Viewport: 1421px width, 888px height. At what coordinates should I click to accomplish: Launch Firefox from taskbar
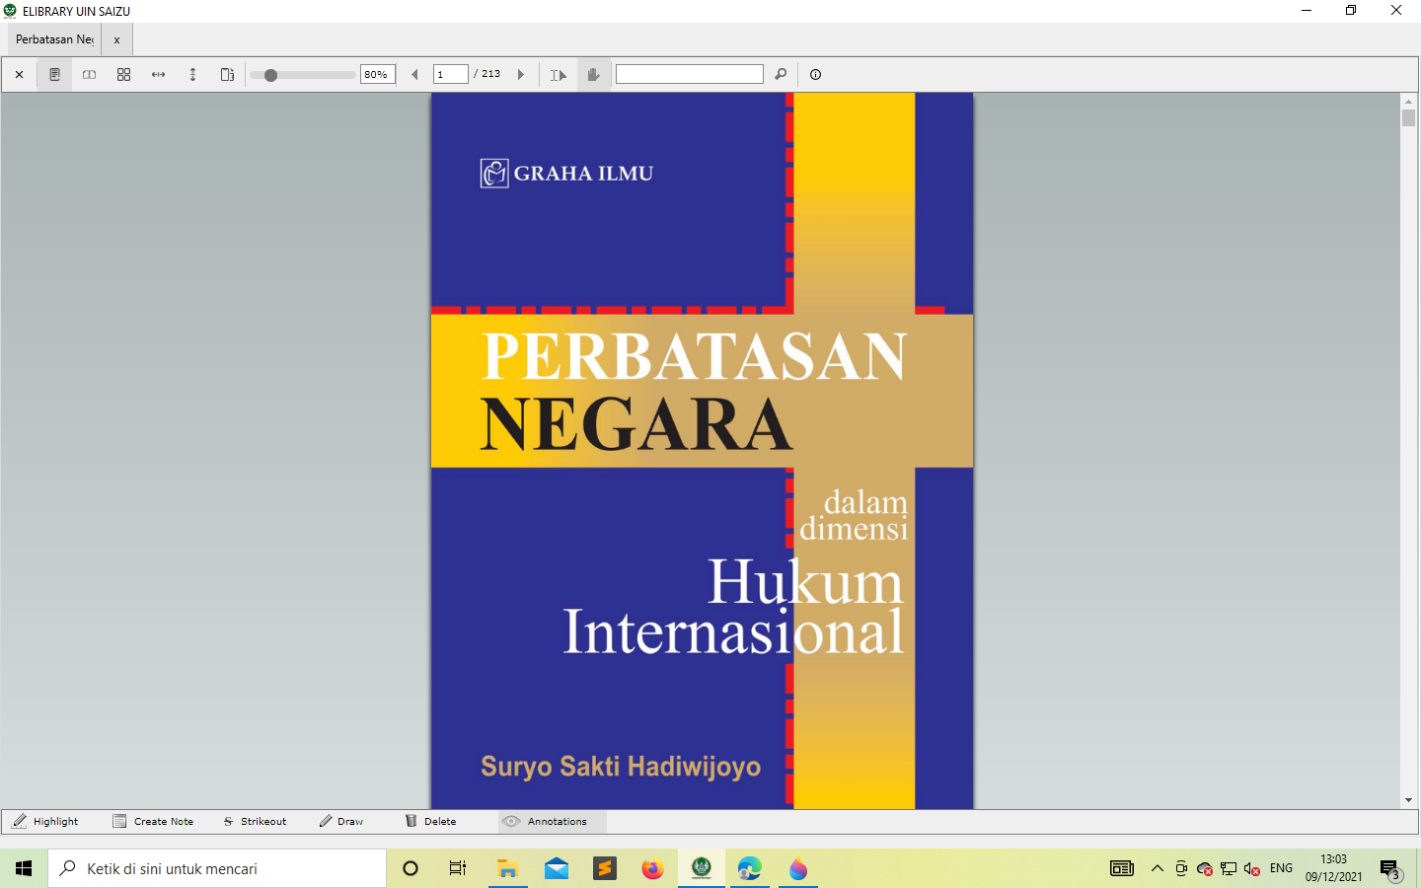point(653,868)
